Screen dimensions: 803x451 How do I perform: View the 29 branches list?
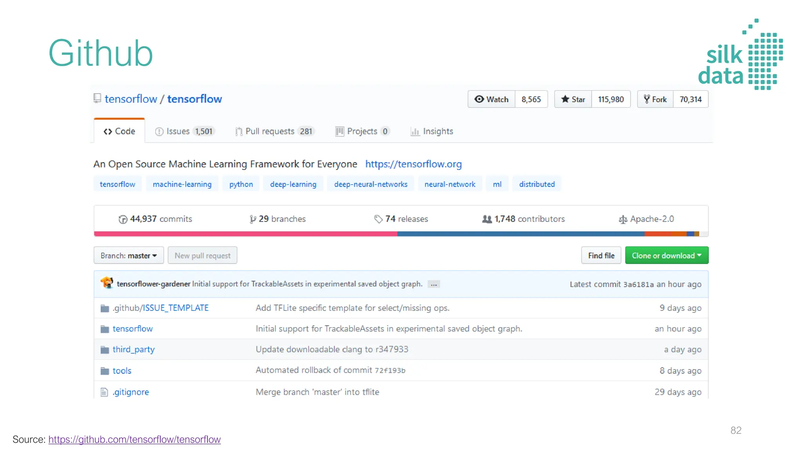coord(278,219)
